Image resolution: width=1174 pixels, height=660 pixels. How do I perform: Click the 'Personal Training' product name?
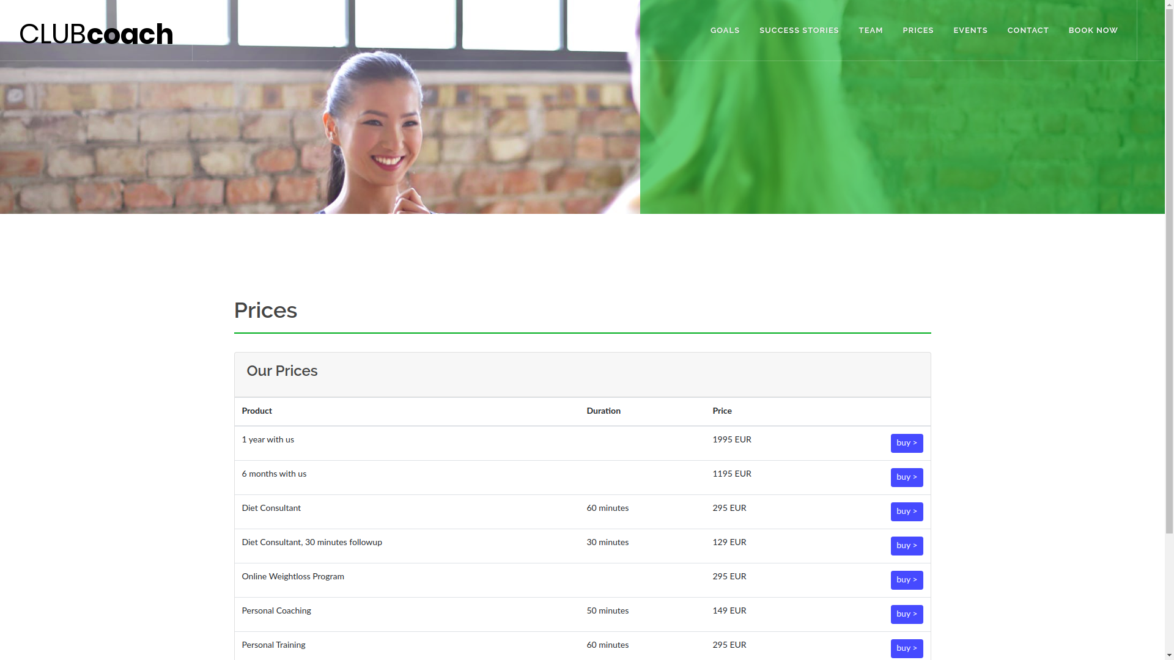tap(273, 645)
